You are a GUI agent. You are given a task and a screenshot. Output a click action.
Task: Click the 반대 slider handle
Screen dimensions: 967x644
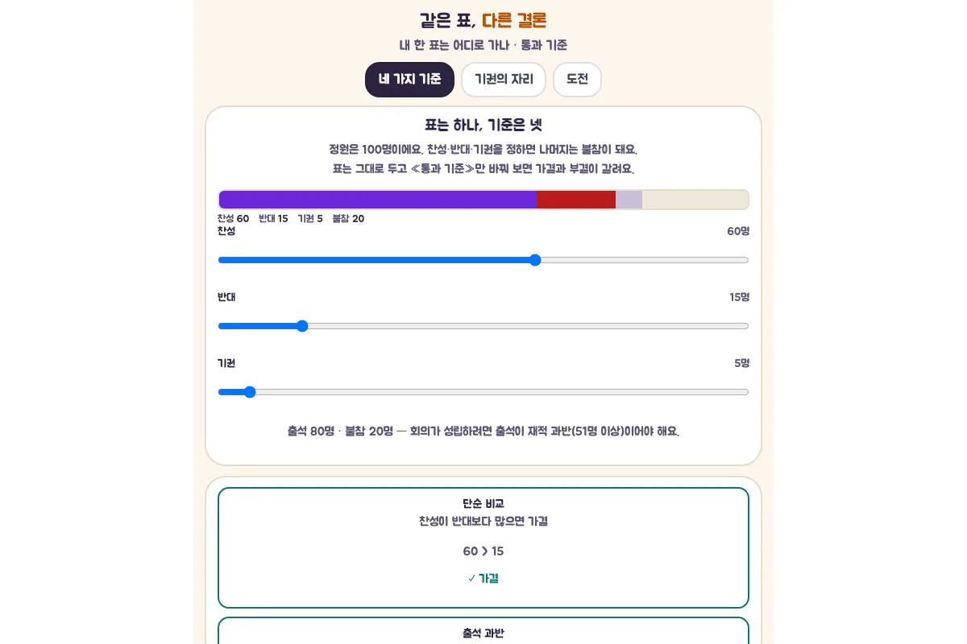[x=302, y=326]
